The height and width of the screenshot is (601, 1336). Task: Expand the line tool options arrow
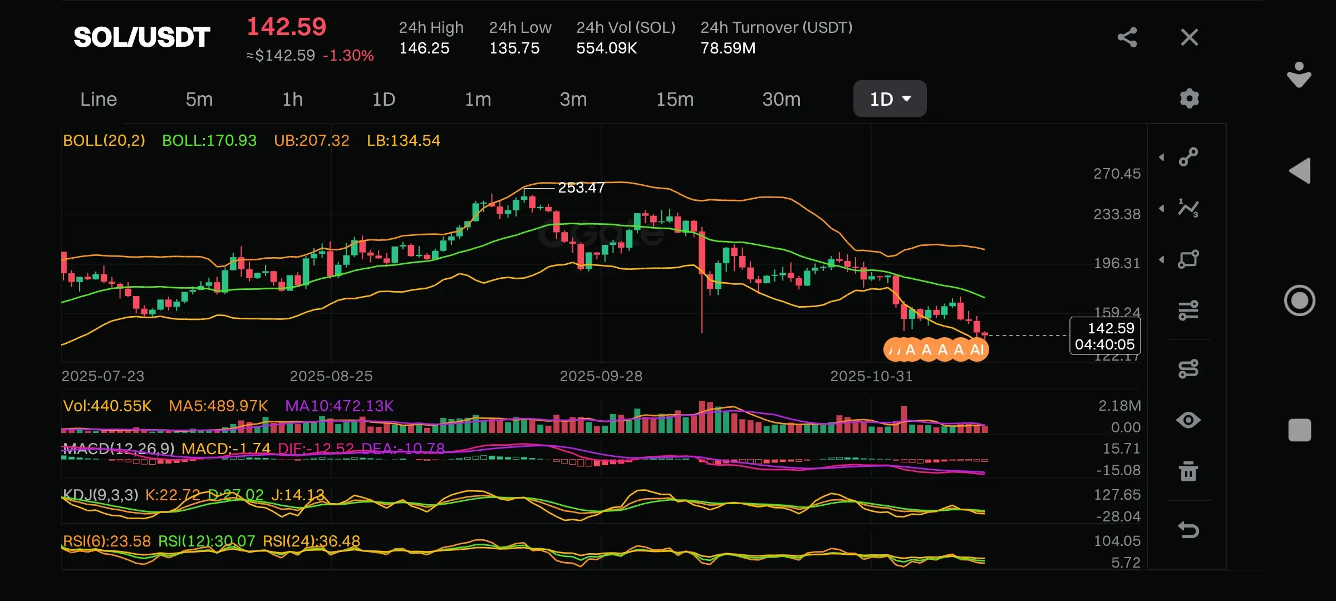(1162, 157)
